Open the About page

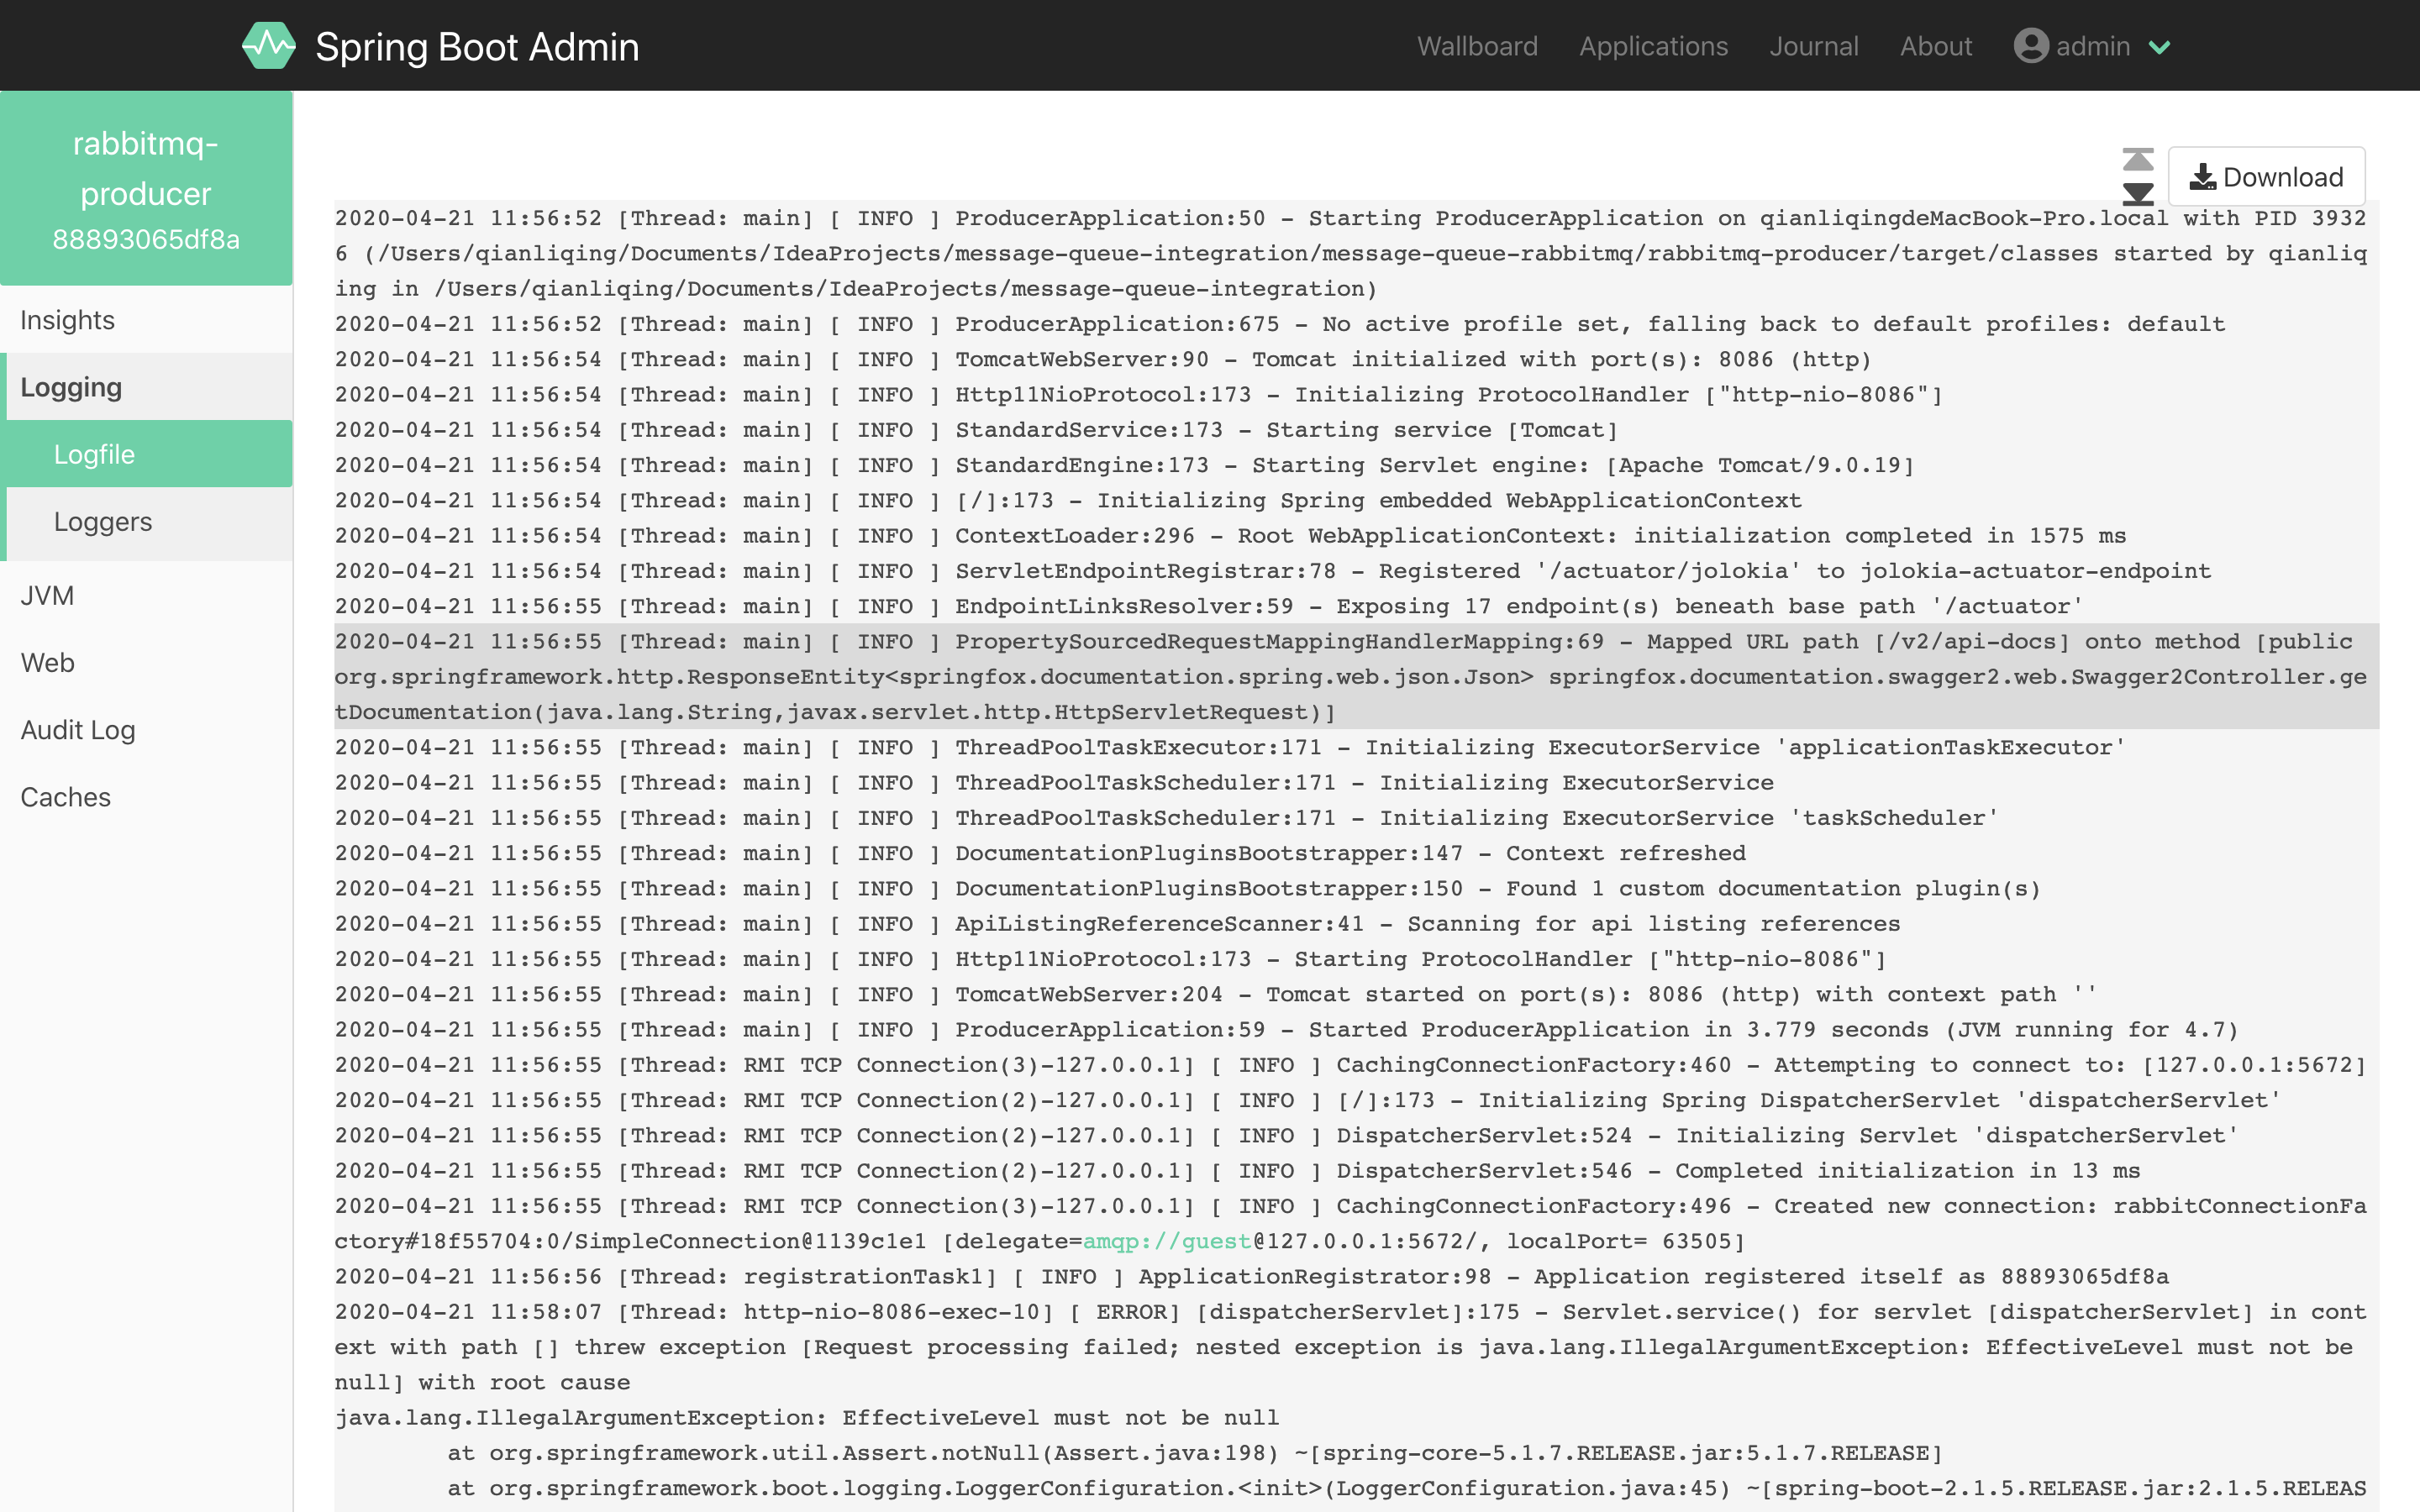pyautogui.click(x=1935, y=46)
